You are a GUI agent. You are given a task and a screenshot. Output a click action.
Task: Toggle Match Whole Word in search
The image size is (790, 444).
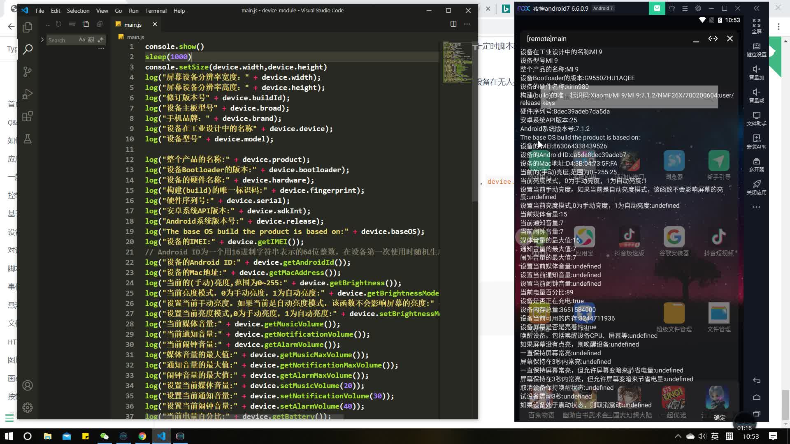pos(91,40)
